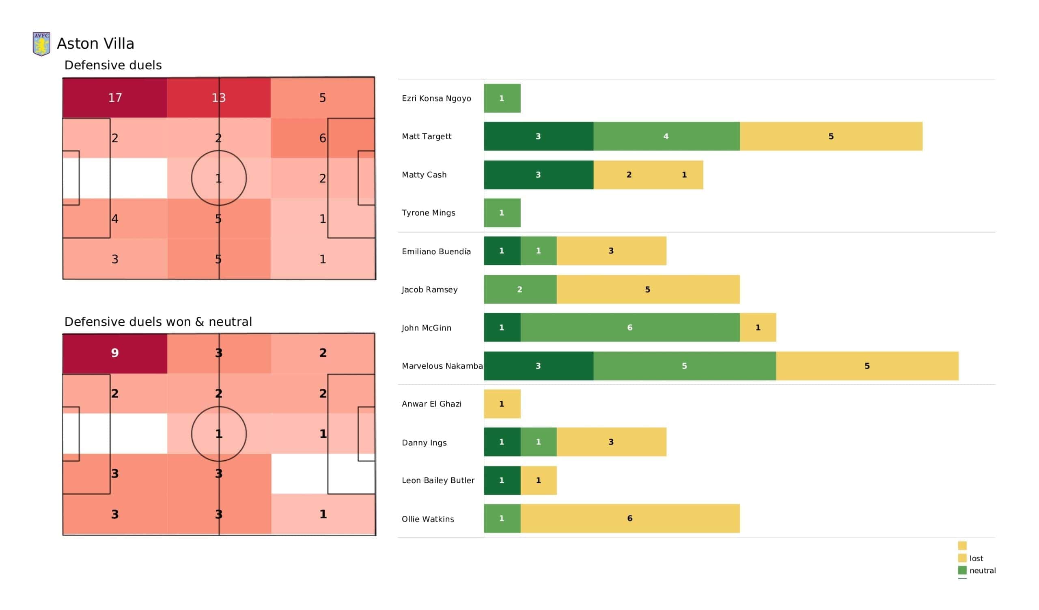Image resolution: width=1039 pixels, height=610 pixels.
Task: Click the yellow 'lost' legend swatch
Action: [962, 558]
